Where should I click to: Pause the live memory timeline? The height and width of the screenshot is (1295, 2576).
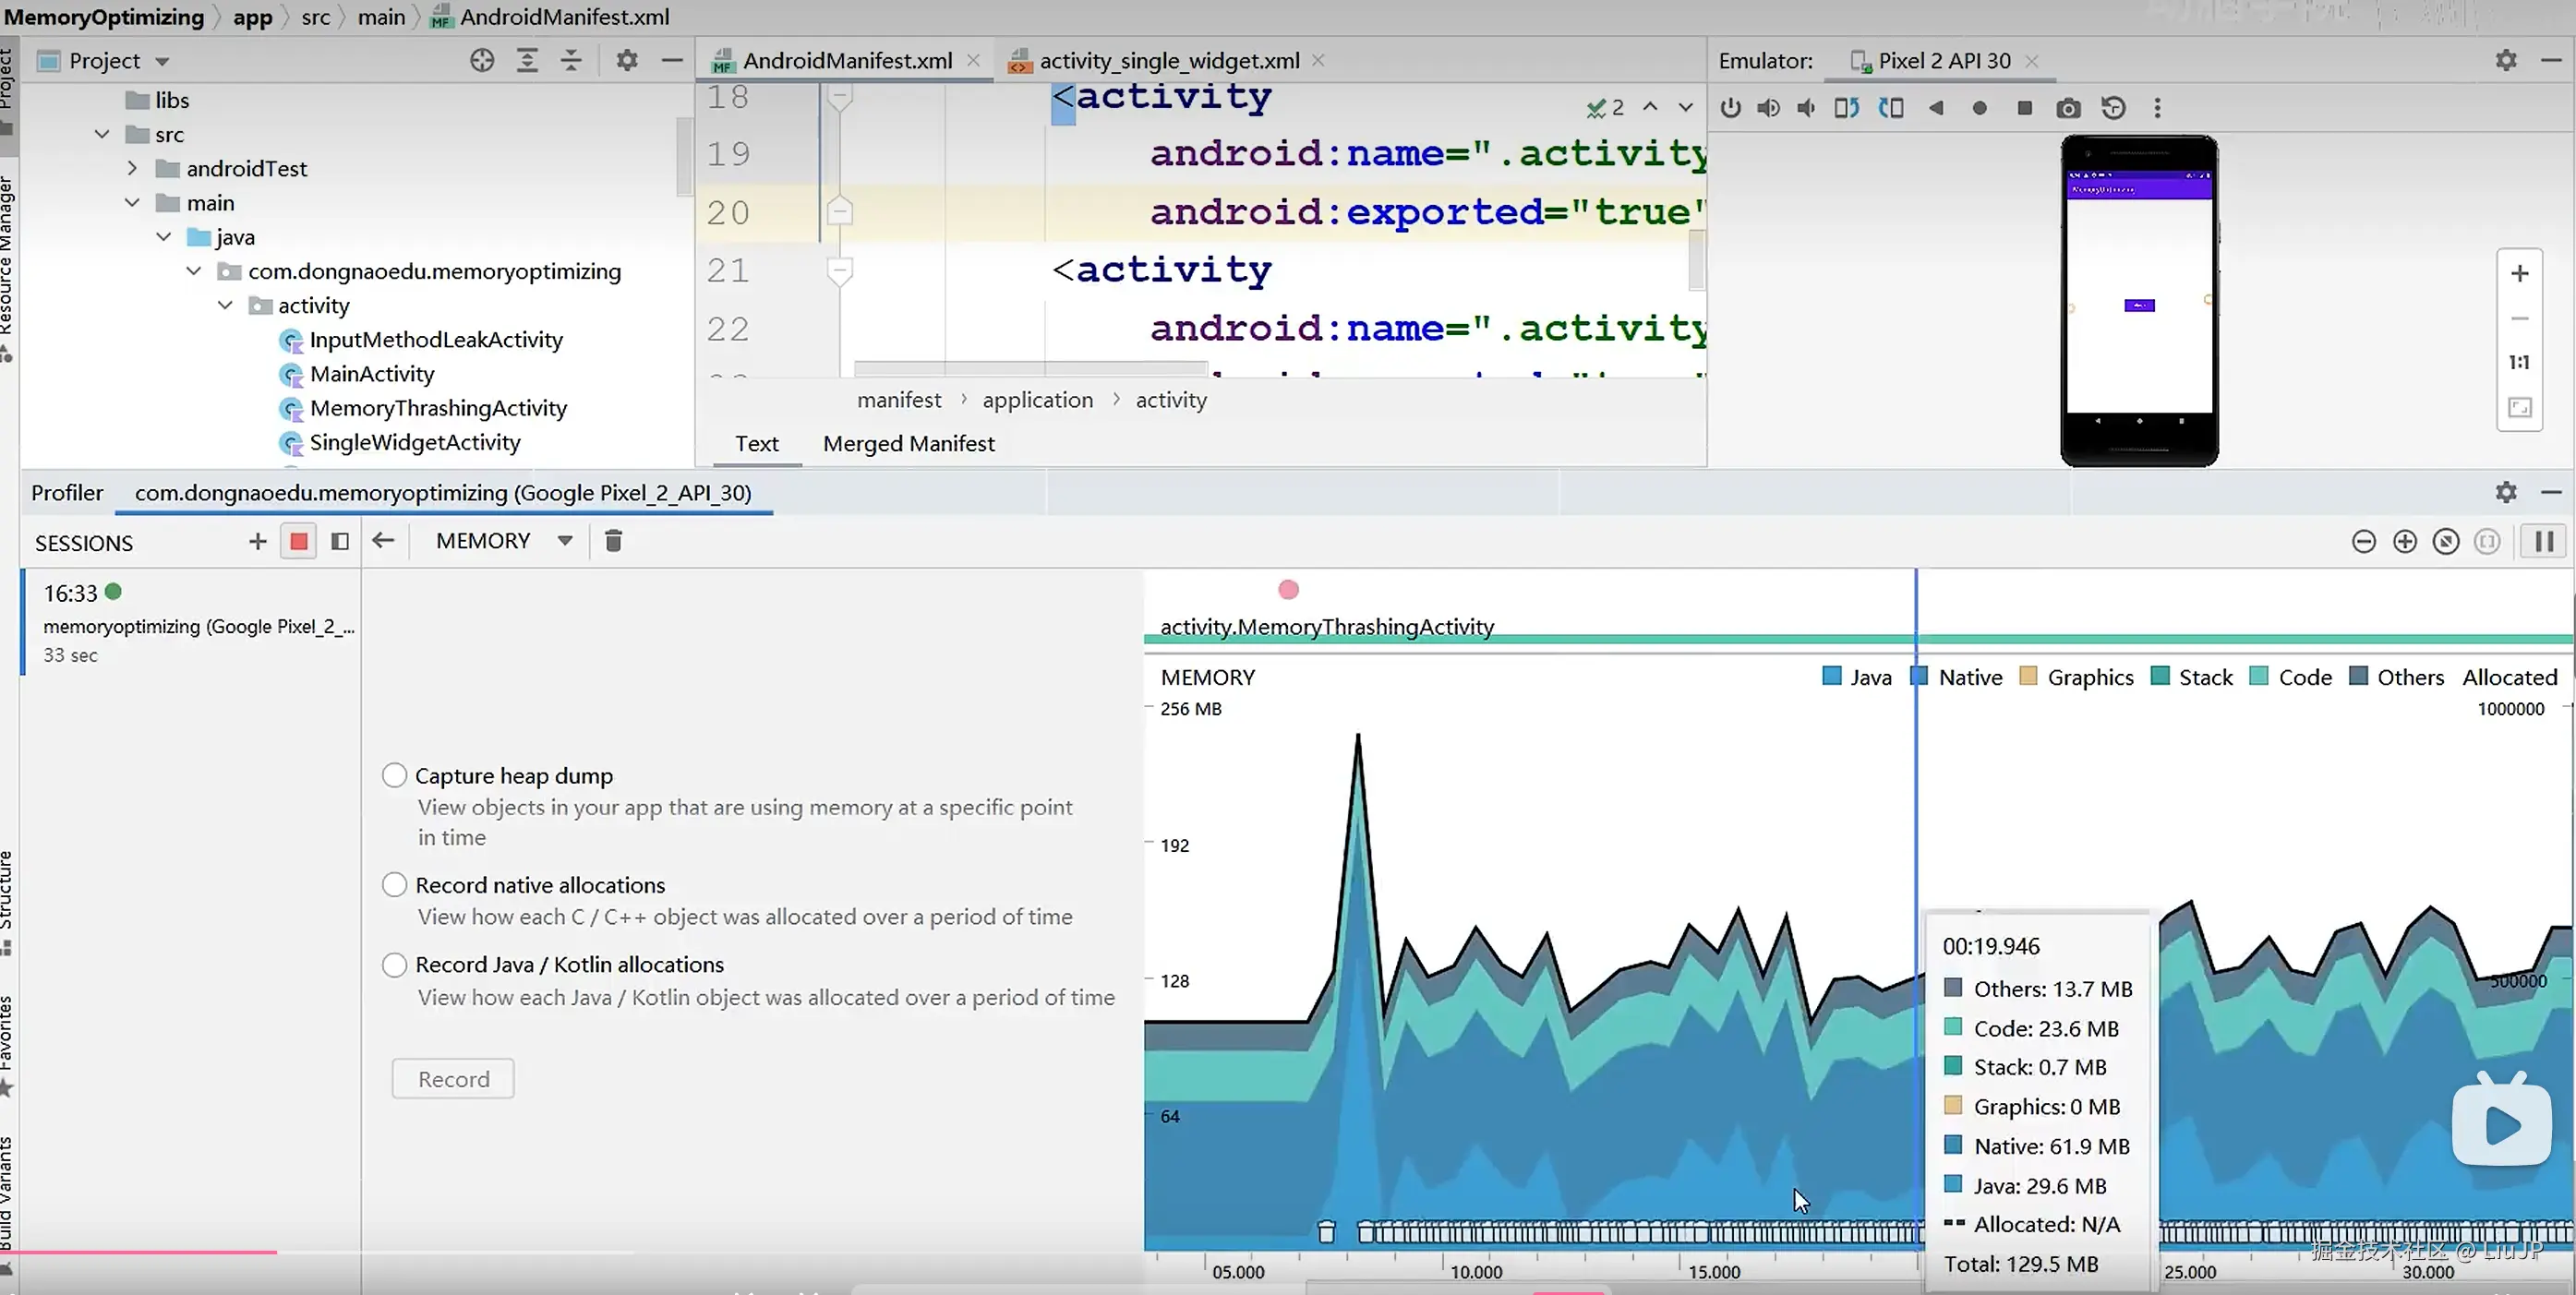click(x=2544, y=541)
